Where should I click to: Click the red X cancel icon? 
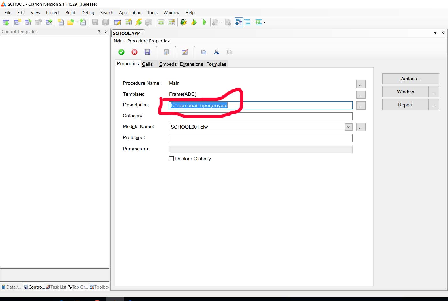(x=134, y=52)
